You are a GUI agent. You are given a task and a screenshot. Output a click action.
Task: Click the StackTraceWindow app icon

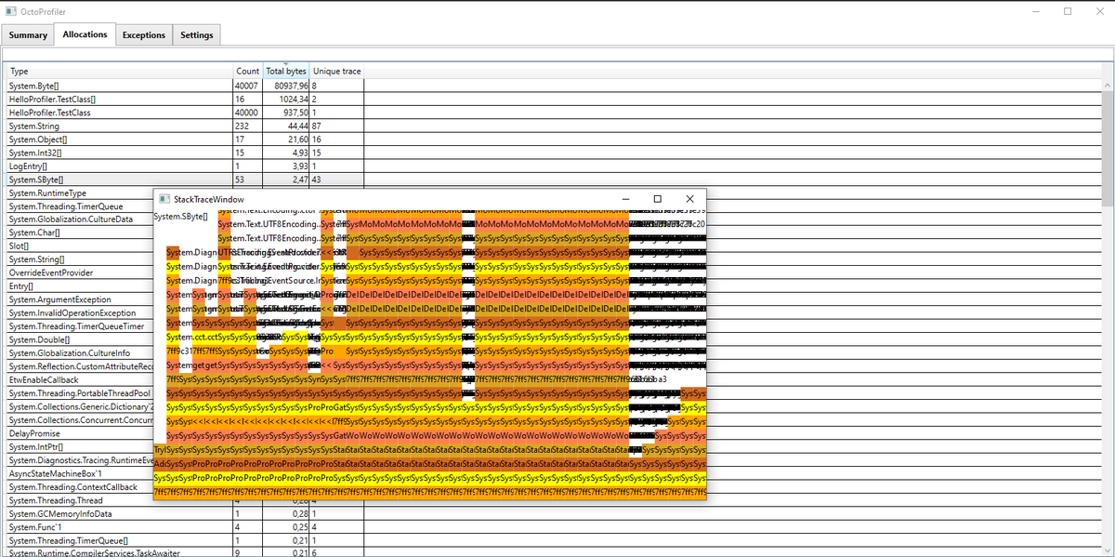164,199
